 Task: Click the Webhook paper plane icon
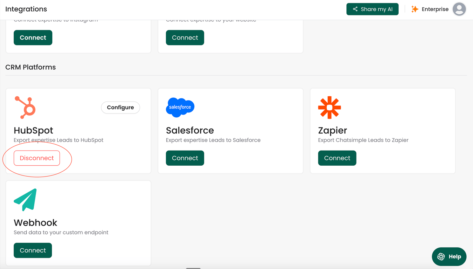click(25, 200)
